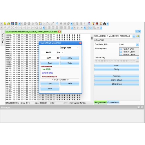Click the Apply button in dialog
The height and width of the screenshot is (145, 145).
[70, 58]
